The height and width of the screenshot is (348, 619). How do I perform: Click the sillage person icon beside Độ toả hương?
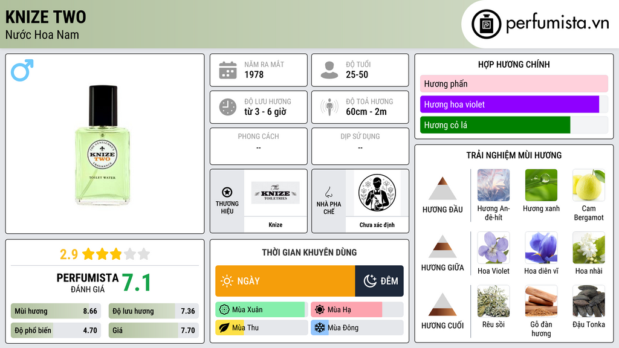pos(329,107)
